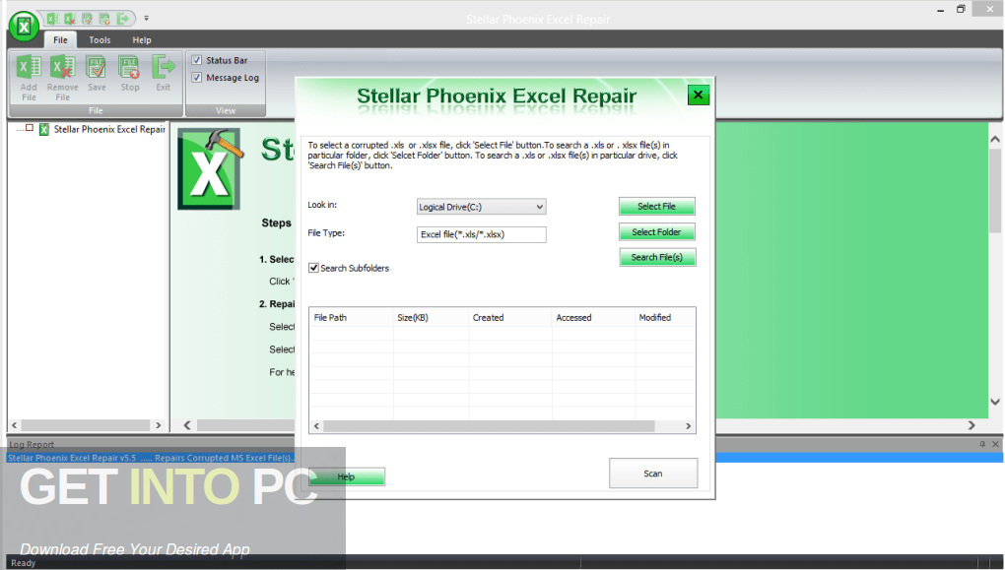This screenshot has width=1005, height=570.
Task: Open the green Excel application orb menu
Action: coord(24,27)
